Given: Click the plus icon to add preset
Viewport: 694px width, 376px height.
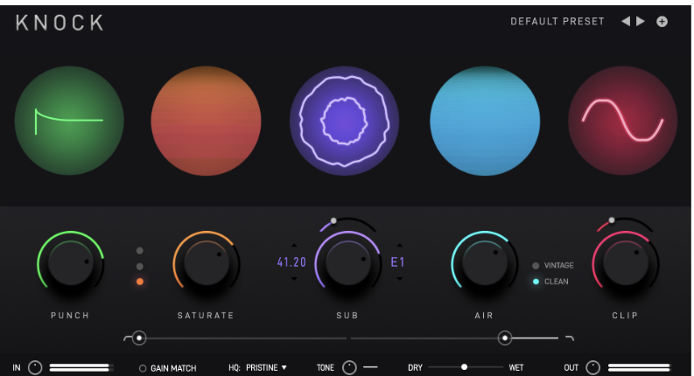Looking at the screenshot, I should coord(662,22).
